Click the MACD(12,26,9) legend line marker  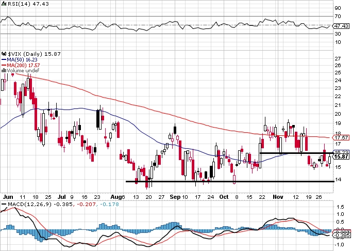pyautogui.click(x=4, y=205)
